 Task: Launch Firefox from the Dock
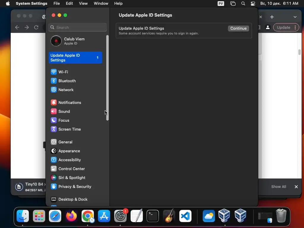click(71, 216)
